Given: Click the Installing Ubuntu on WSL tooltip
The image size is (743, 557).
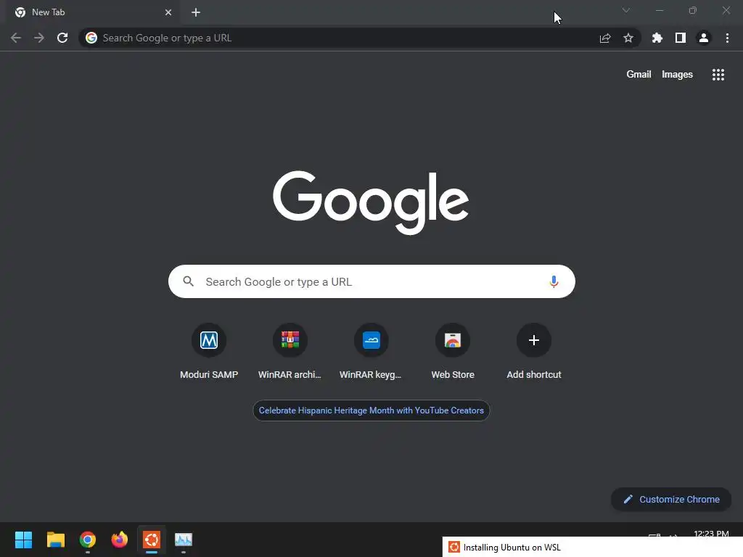Looking at the screenshot, I should pos(592,547).
